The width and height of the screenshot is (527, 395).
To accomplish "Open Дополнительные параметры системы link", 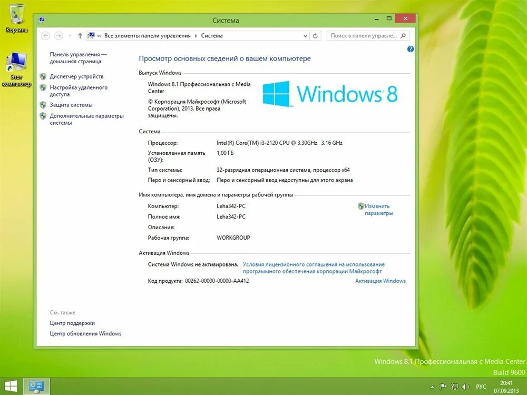I will (87, 119).
